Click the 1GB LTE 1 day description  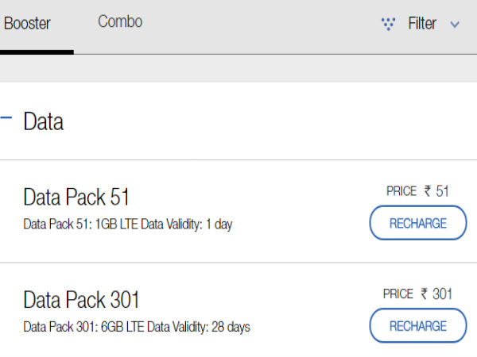(x=128, y=225)
